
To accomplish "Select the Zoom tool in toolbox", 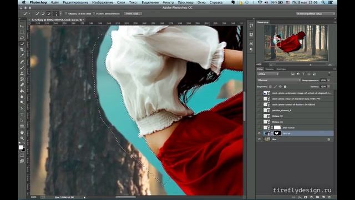I will coord(22,138).
